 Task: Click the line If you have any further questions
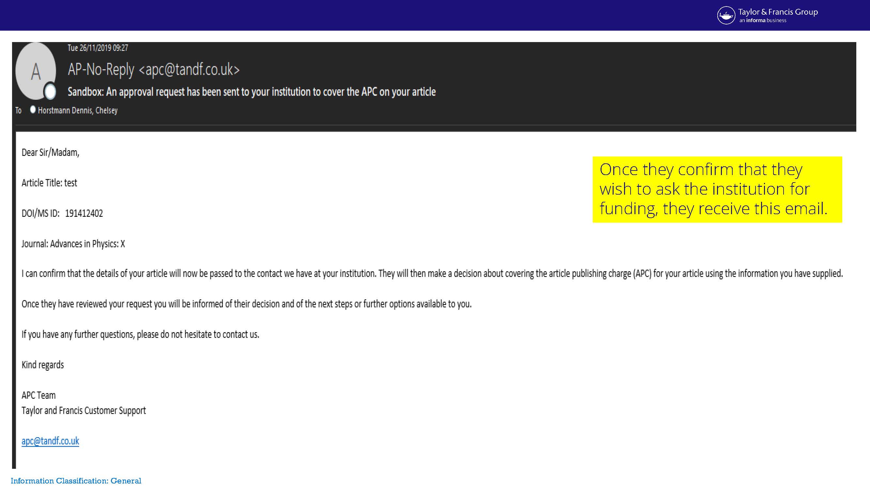[x=141, y=334]
